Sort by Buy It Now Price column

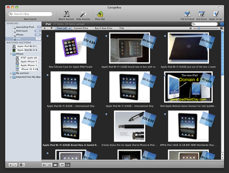[x=105, y=28]
